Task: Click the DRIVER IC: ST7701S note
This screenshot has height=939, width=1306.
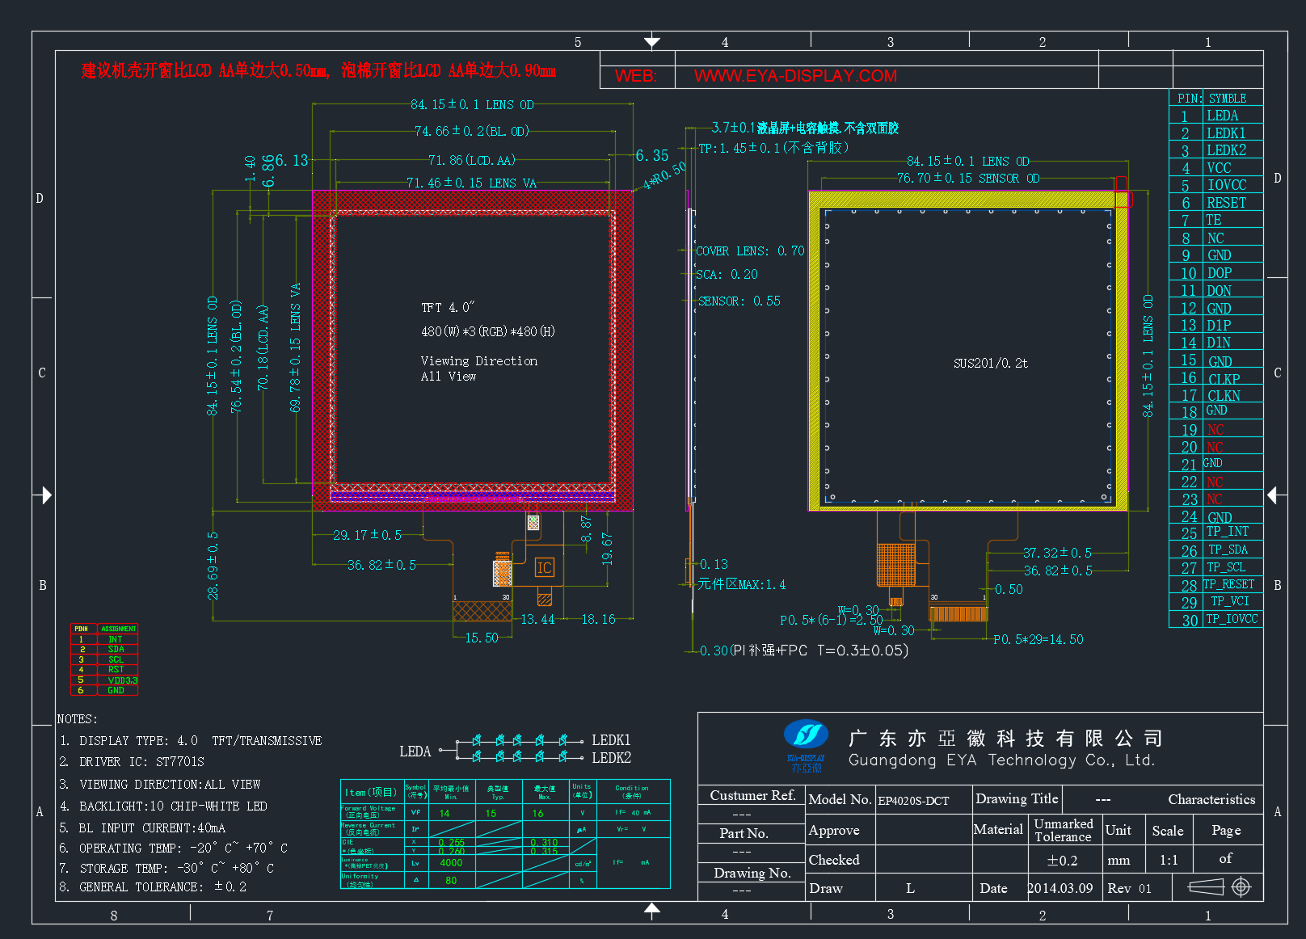Action: [x=132, y=762]
